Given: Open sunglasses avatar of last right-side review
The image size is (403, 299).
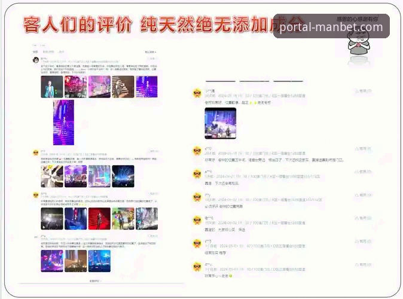Looking at the screenshot, I should point(197,267).
